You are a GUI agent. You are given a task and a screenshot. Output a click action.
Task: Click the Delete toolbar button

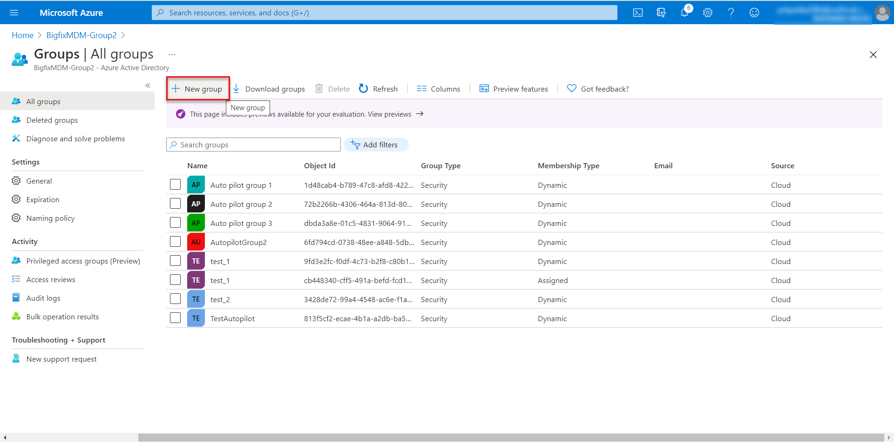pos(332,89)
